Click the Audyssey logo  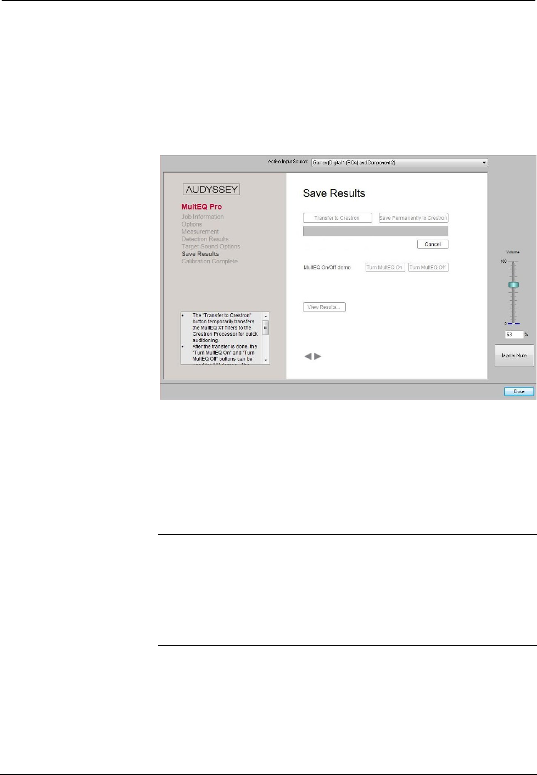click(211, 190)
